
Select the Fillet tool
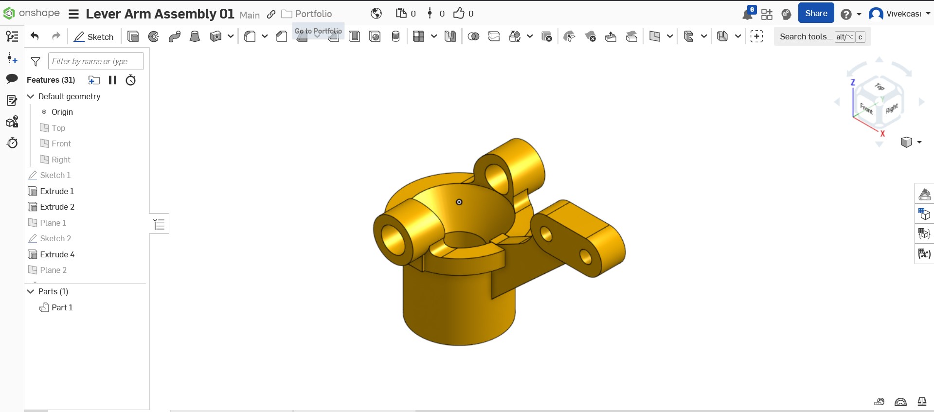coord(250,36)
